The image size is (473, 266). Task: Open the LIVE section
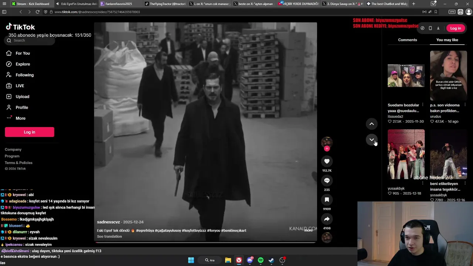tap(20, 86)
